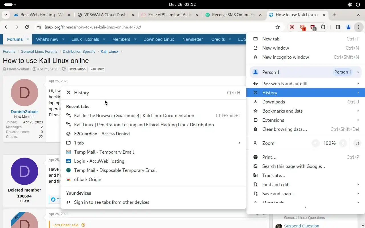Click the extension icon with badge 1
Screen dimensions: 365x228
303,27
